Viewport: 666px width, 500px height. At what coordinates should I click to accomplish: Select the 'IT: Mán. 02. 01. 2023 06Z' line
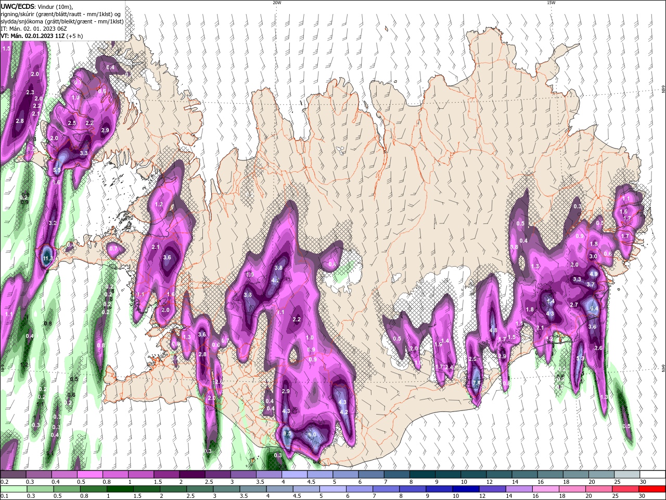34,29
